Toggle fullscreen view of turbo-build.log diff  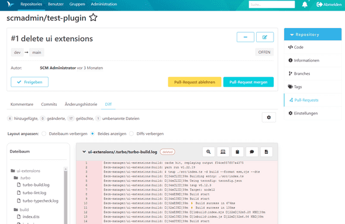(223, 152)
